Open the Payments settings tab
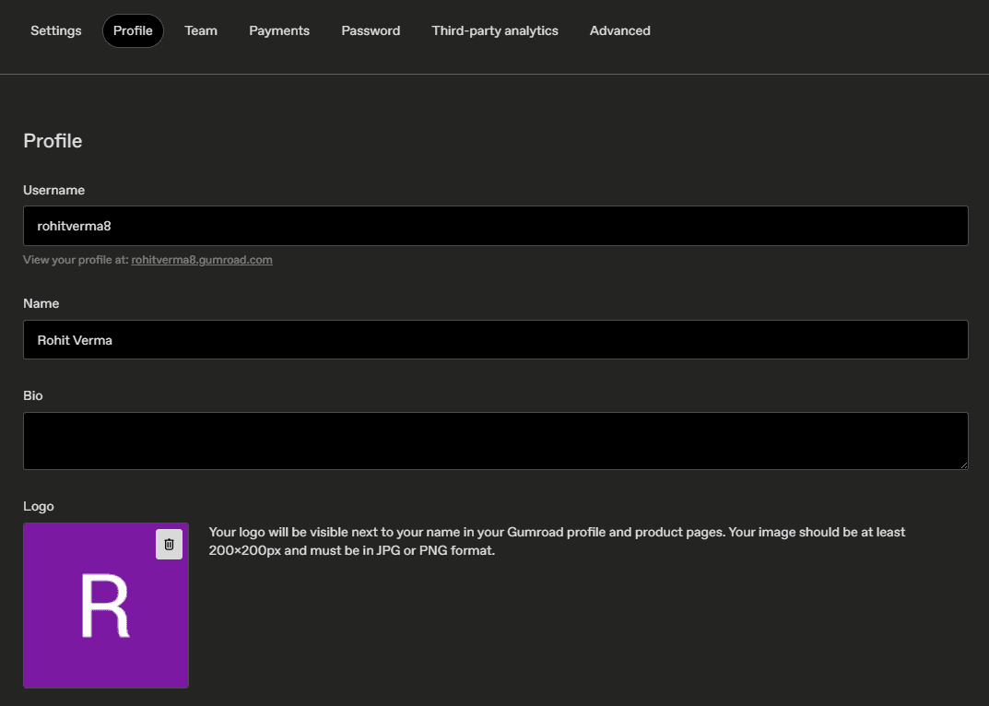Screen dimensions: 989x706 click(x=278, y=30)
